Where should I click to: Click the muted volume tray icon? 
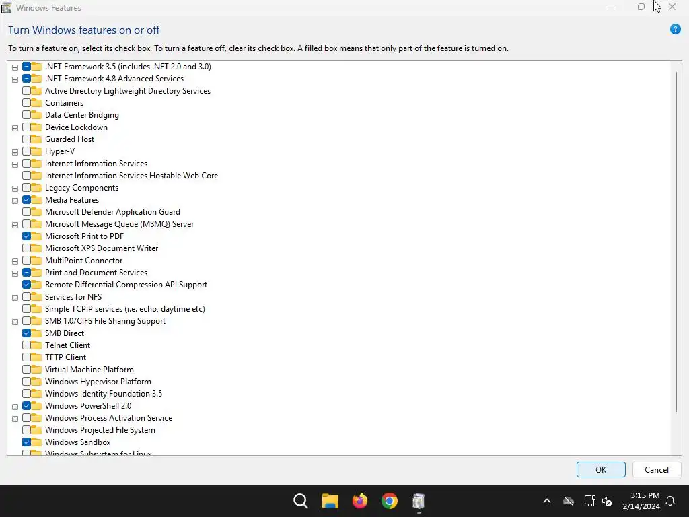click(607, 501)
